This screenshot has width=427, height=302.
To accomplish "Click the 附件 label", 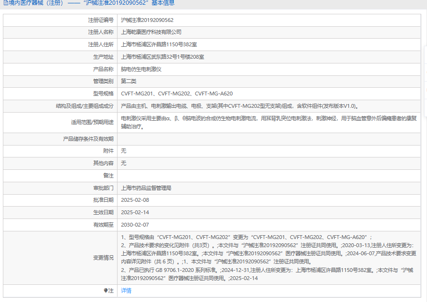I will (108, 151).
